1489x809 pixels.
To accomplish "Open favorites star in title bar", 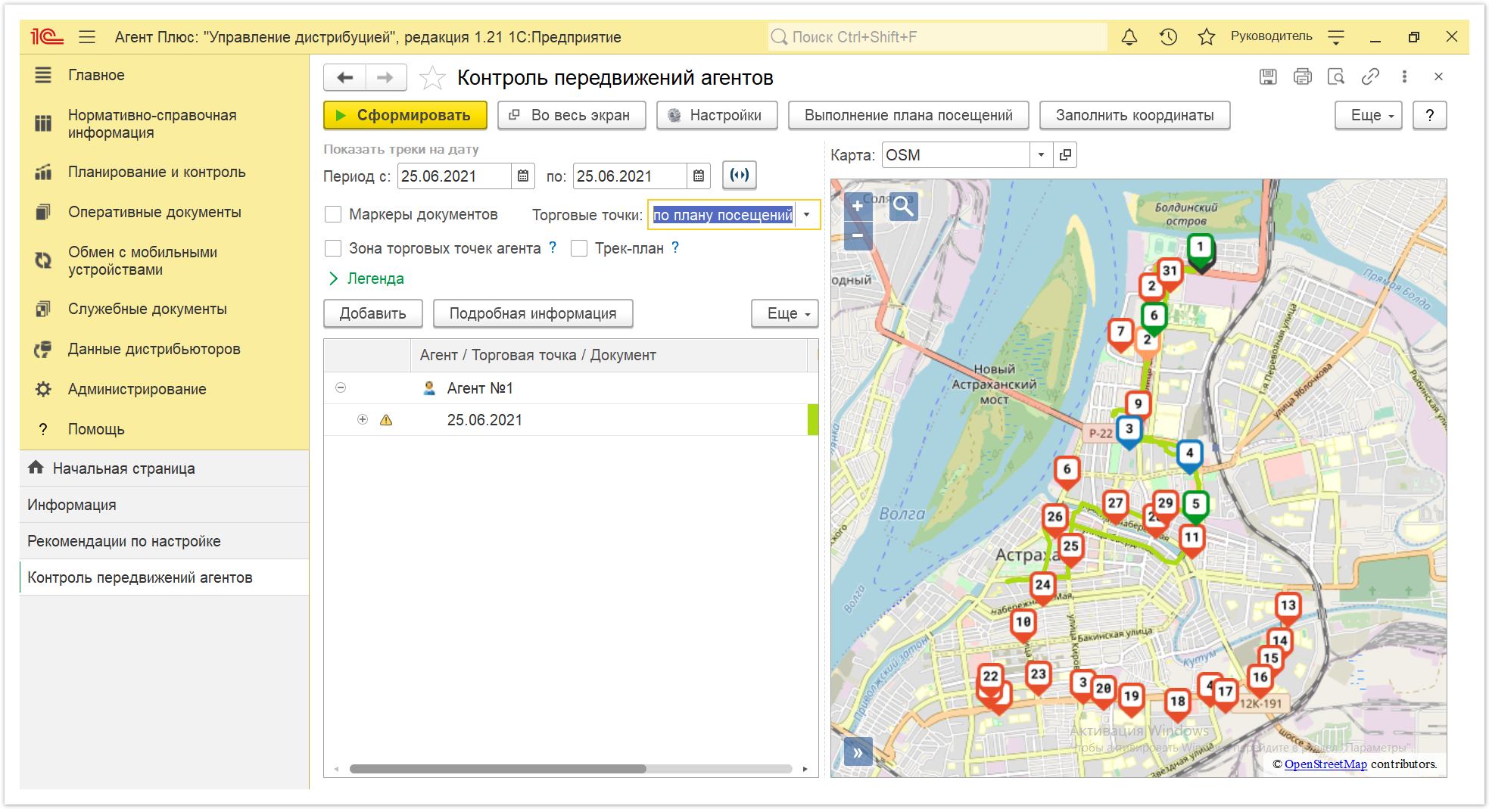I will [x=1207, y=36].
